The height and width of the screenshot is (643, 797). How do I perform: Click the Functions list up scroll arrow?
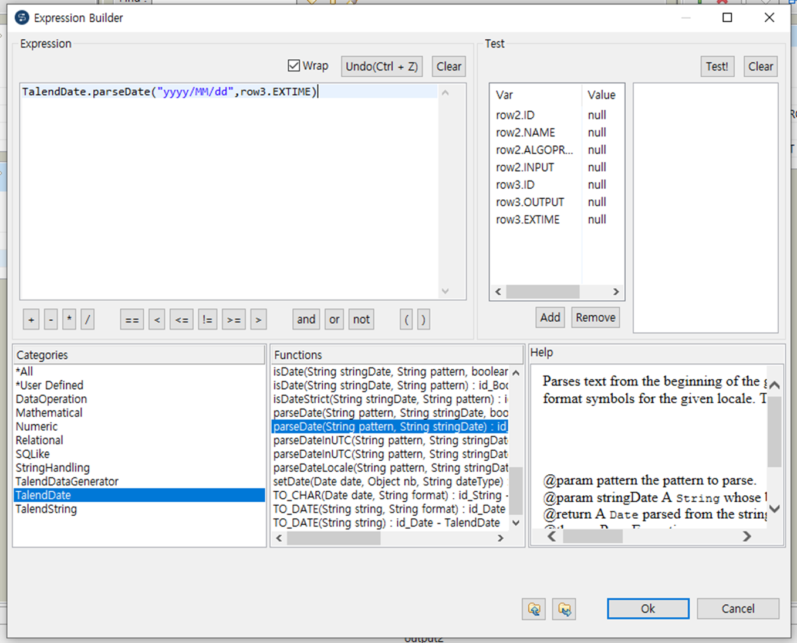click(x=516, y=372)
